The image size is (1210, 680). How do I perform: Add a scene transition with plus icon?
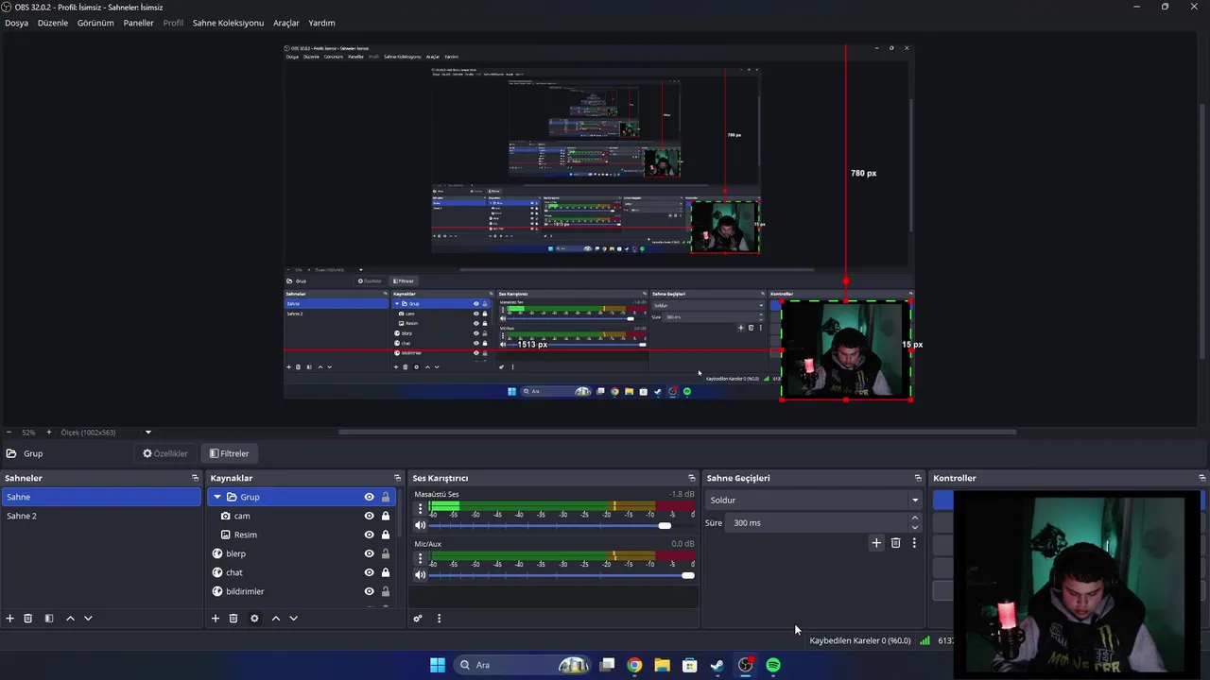pyautogui.click(x=876, y=543)
